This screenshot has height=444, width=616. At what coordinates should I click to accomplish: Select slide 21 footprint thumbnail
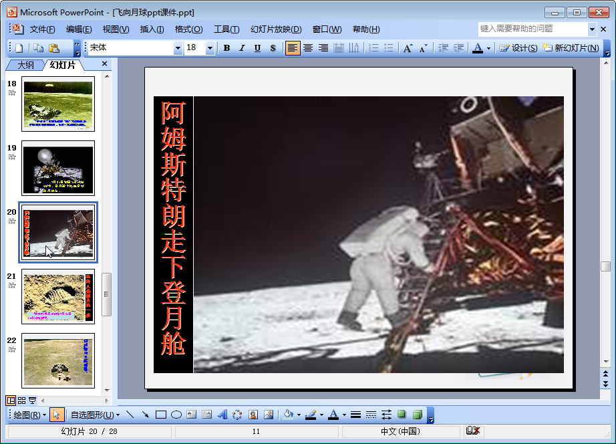tap(58, 296)
